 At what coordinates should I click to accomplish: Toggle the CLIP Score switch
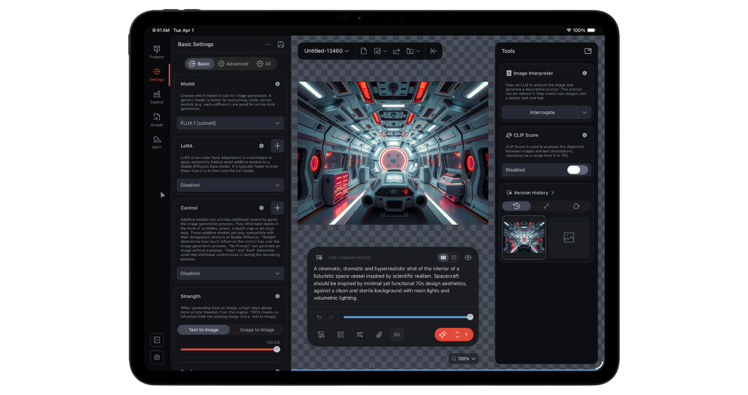[x=577, y=170]
